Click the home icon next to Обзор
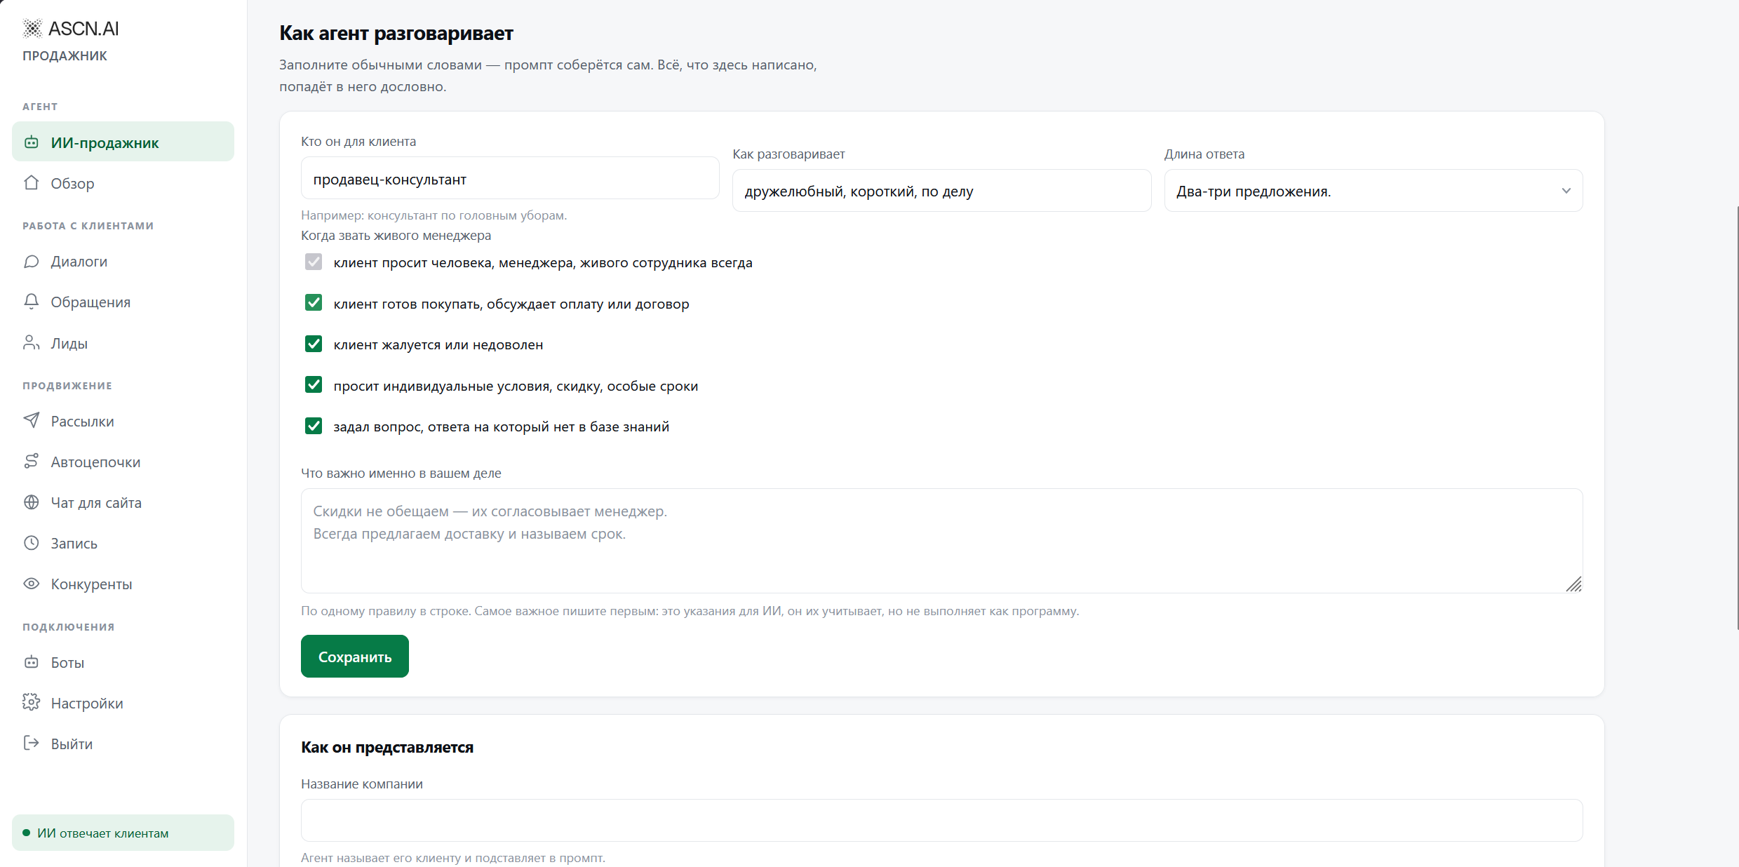This screenshot has height=867, width=1739. pyautogui.click(x=32, y=183)
